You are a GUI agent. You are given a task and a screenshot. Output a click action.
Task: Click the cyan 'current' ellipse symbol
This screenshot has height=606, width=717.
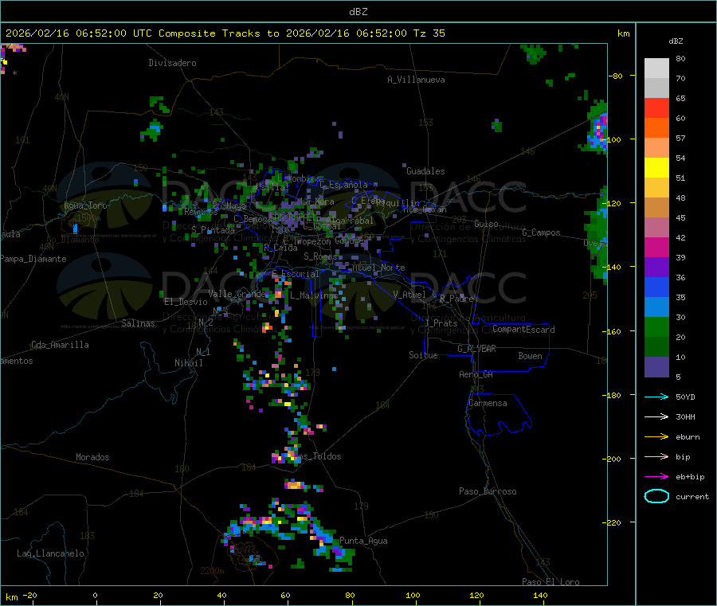[x=656, y=496]
